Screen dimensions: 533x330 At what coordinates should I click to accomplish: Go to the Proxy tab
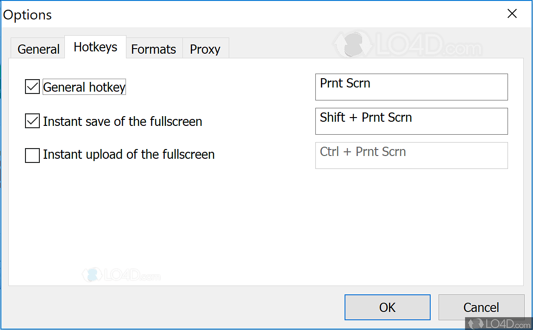[205, 49]
